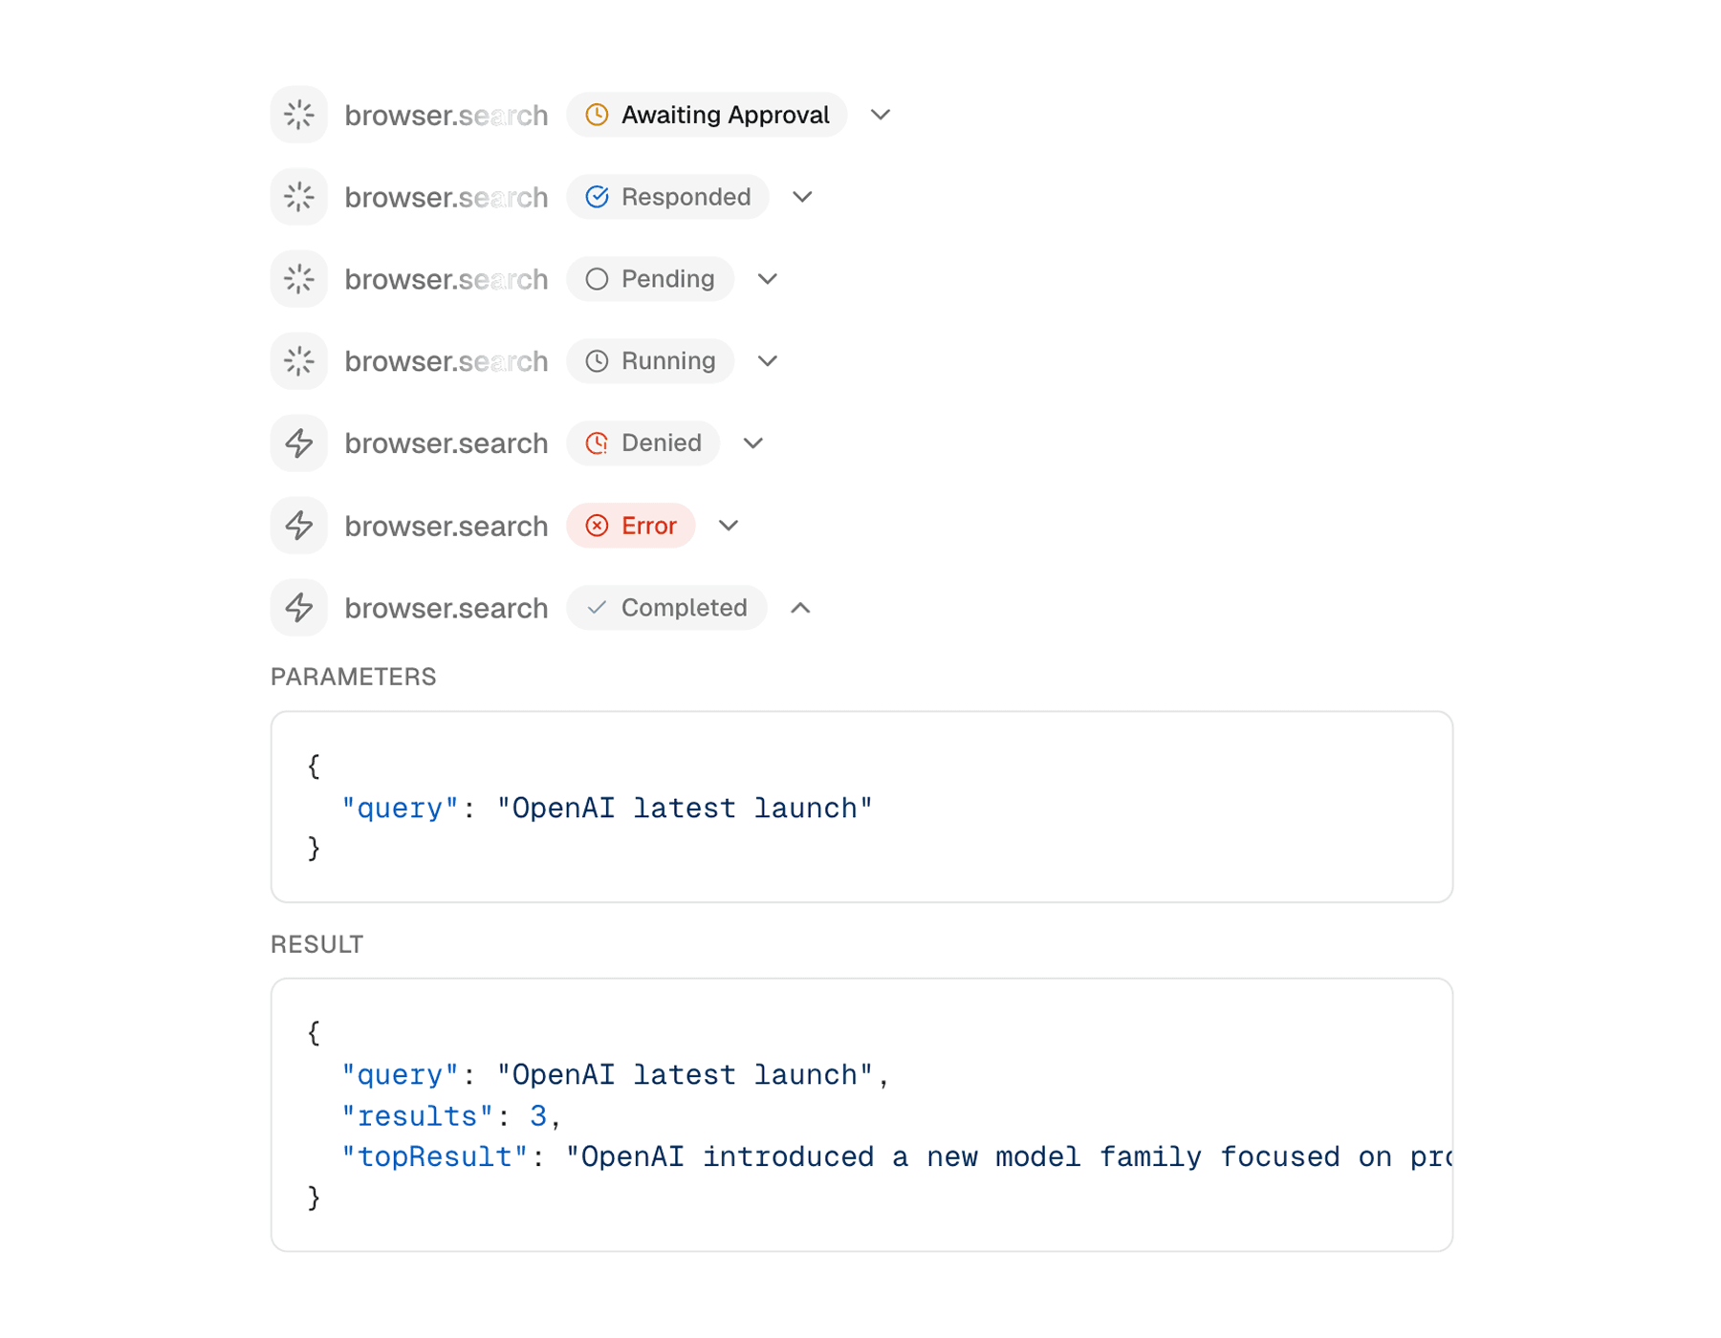Click the clock icon inside Awaiting Approval badge

pyautogui.click(x=598, y=114)
